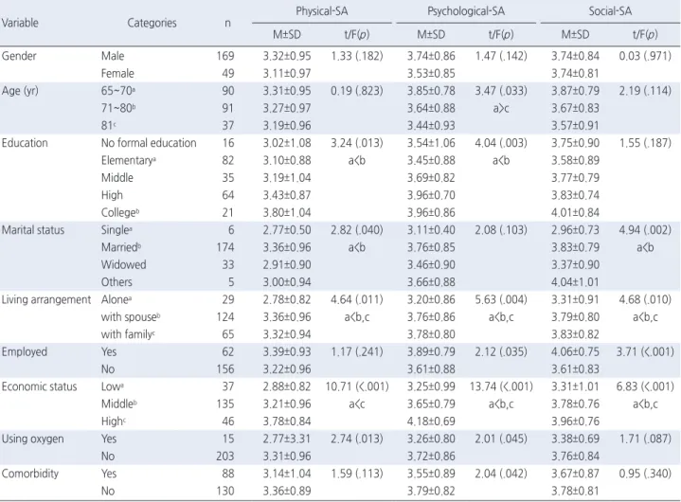Select the value 4.94 (.002)
681x502 pixels.
[645, 230]
